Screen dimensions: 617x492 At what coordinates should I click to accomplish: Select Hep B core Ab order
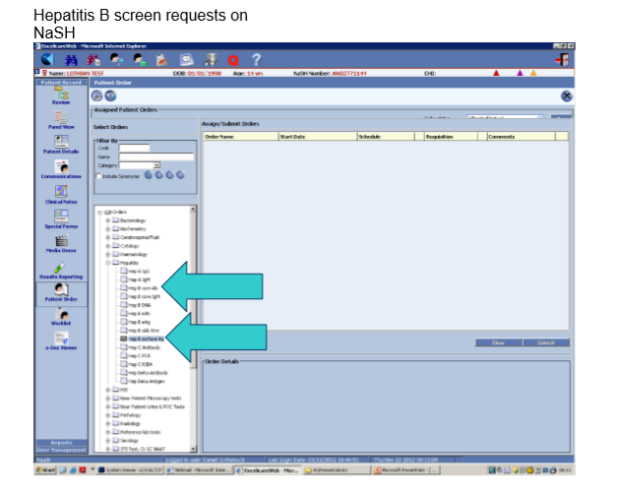pos(138,287)
